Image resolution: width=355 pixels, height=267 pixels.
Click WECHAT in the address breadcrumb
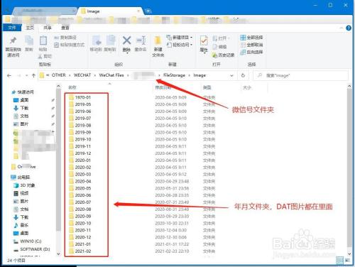(x=82, y=75)
